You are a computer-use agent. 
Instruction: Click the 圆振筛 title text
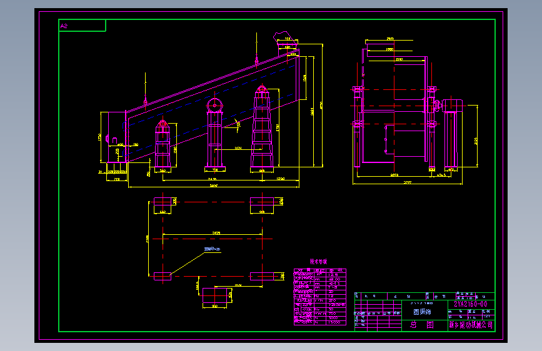pyautogui.click(x=422, y=312)
